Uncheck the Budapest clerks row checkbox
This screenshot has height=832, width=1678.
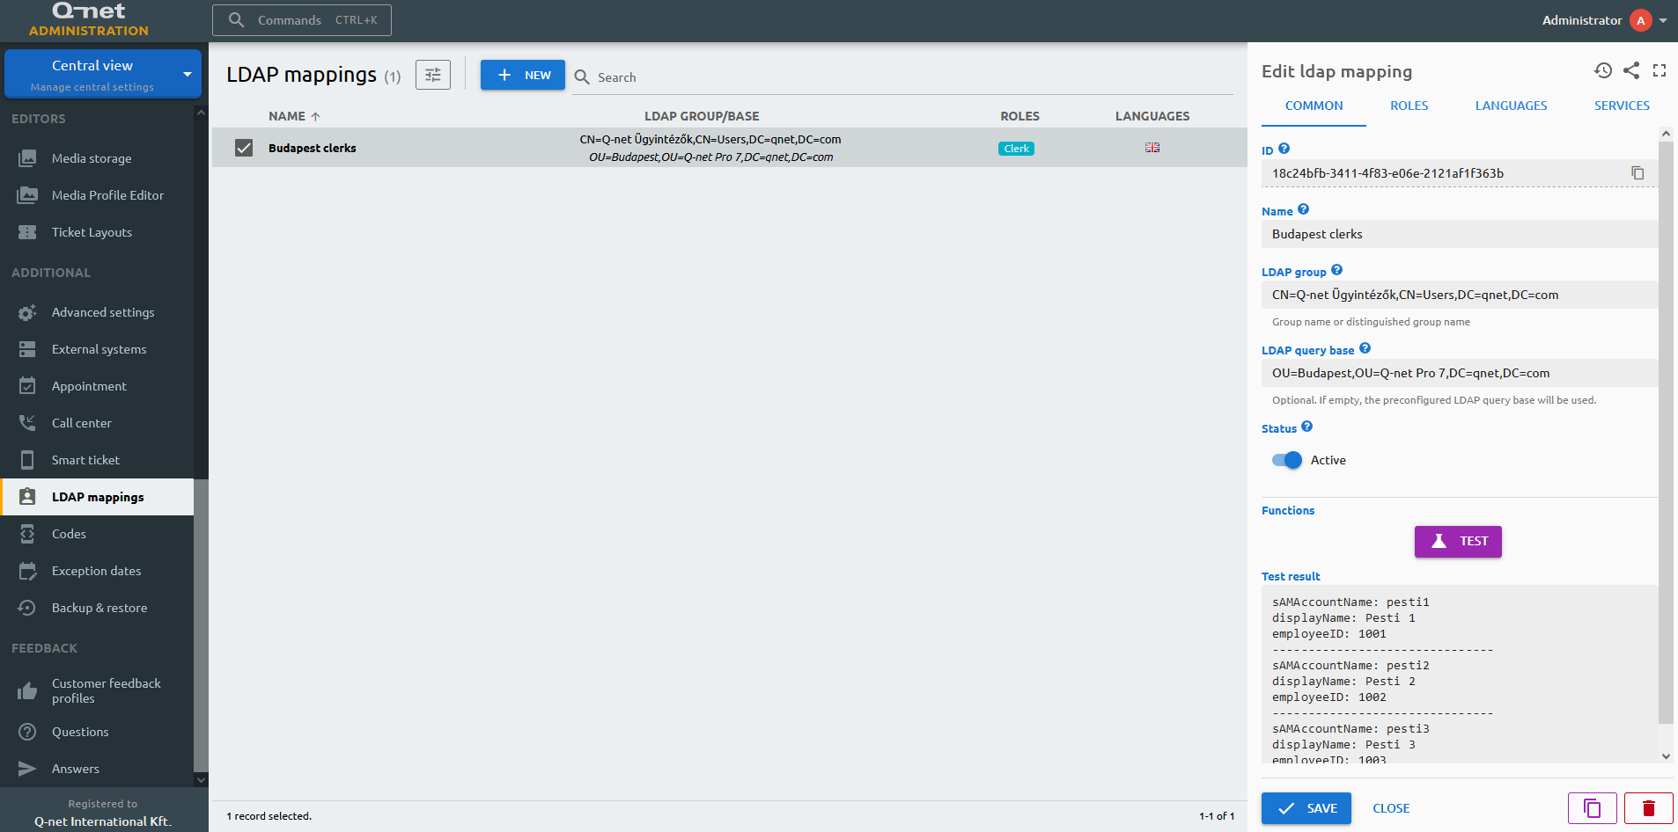pos(244,148)
